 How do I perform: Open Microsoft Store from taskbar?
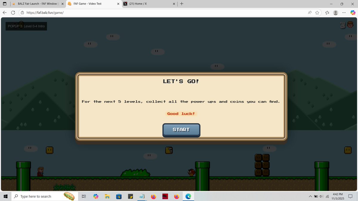pos(119,196)
